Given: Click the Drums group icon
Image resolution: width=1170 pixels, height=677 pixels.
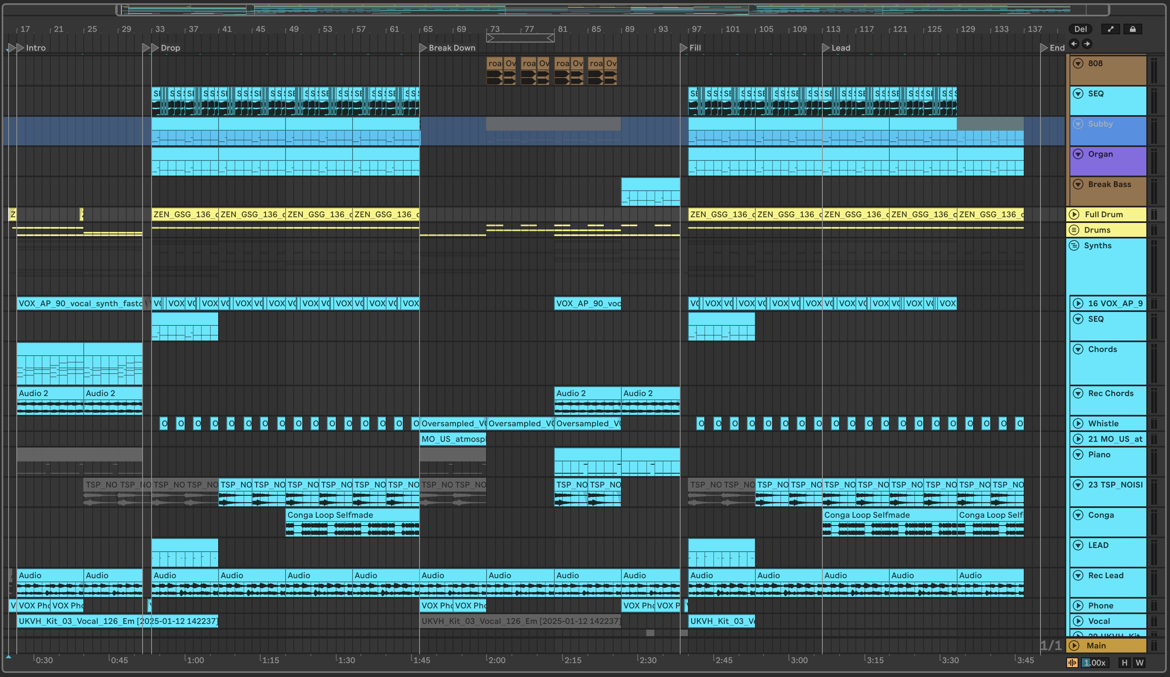Looking at the screenshot, I should click(1074, 230).
